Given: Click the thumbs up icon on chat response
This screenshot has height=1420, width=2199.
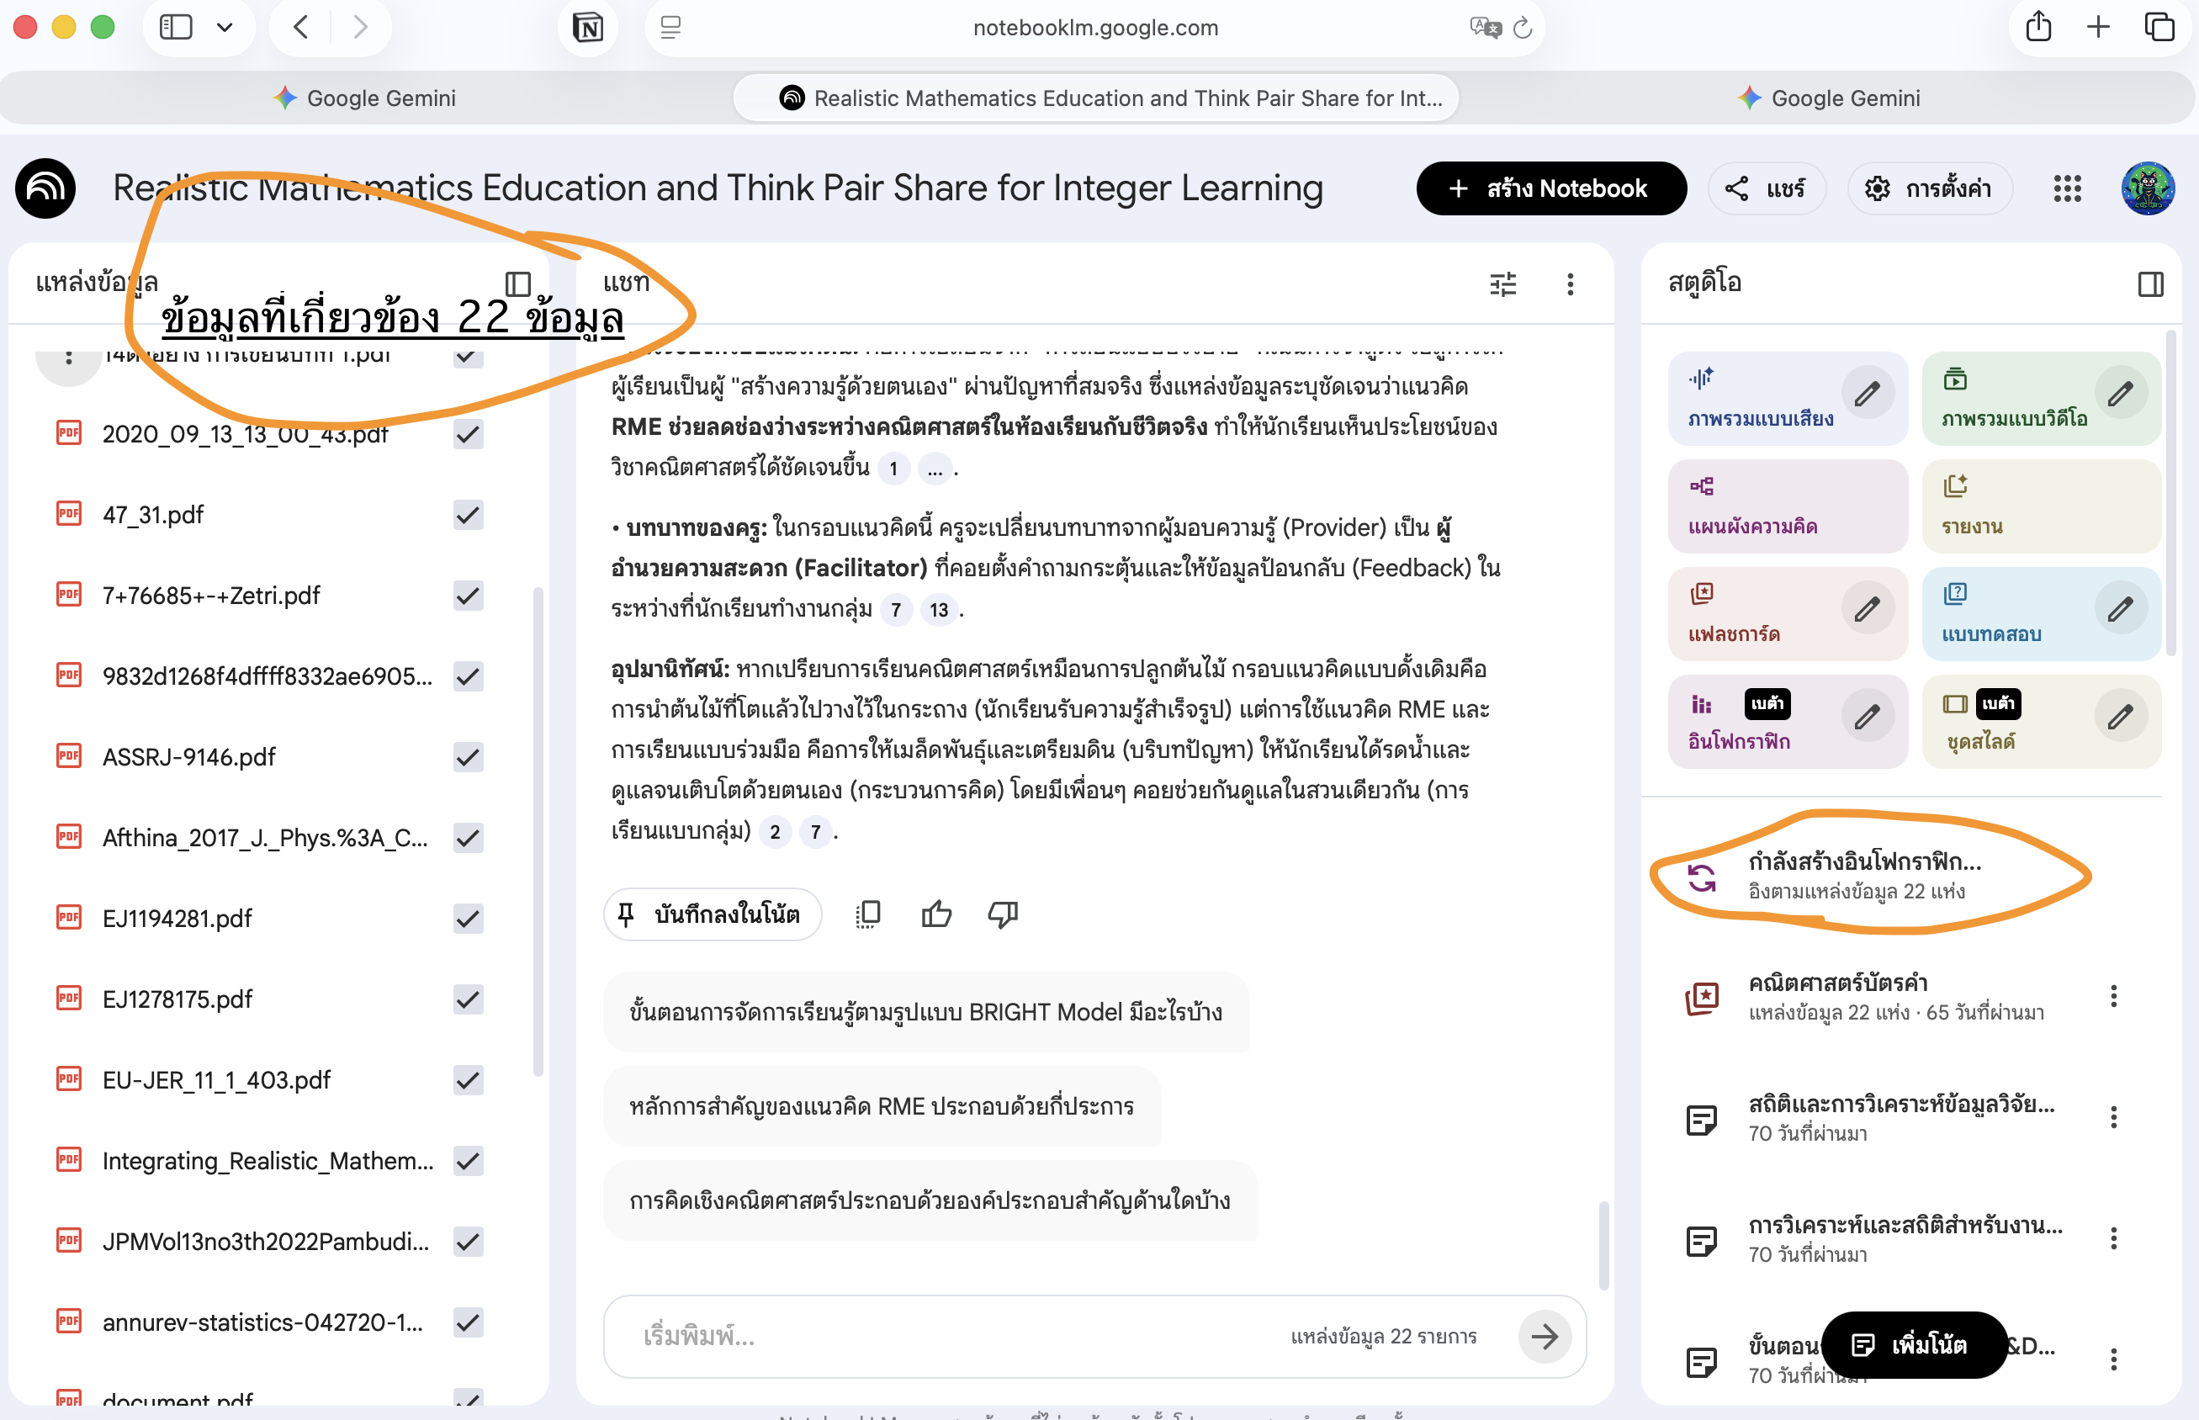Looking at the screenshot, I should [x=935, y=914].
